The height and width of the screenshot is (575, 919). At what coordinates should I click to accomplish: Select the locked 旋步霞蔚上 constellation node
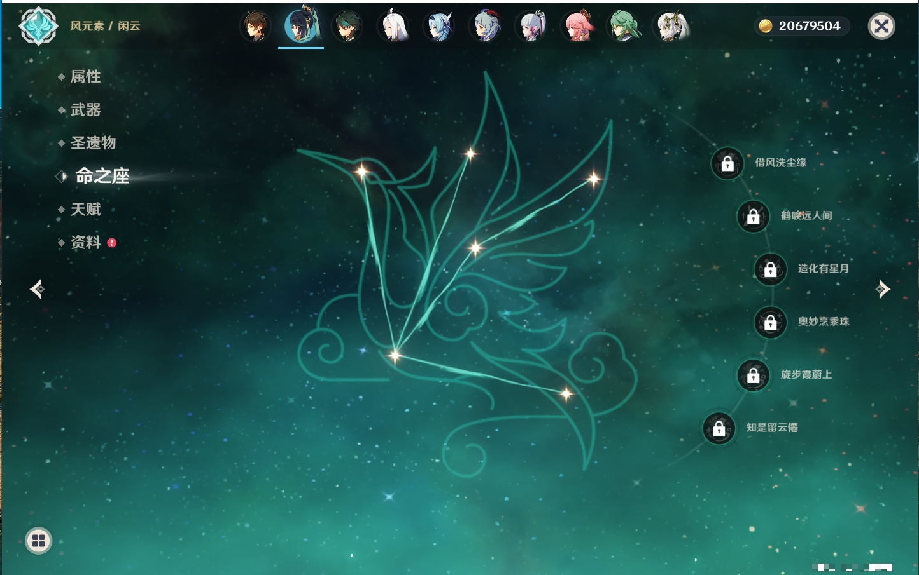point(754,375)
